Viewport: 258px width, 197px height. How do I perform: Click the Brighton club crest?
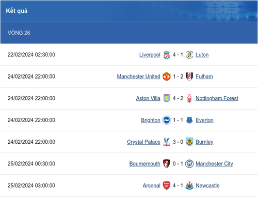point(167,120)
